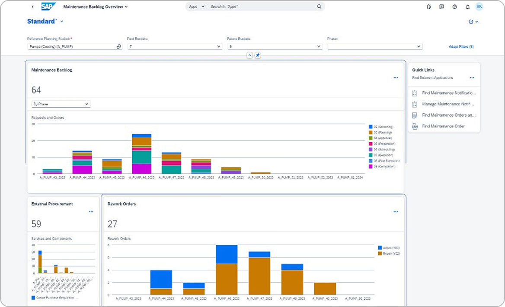Open Find Maintenance Order quick link
Viewport: 505px width, 307px height.
[x=443, y=126]
